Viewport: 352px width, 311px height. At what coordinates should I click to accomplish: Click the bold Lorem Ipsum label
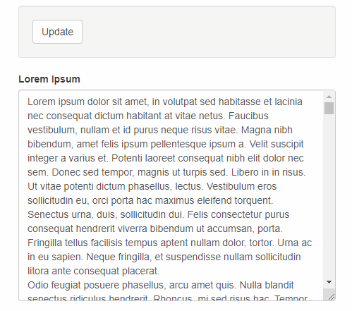(x=49, y=79)
